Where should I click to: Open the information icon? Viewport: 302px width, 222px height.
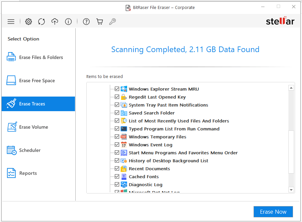[x=68, y=21]
